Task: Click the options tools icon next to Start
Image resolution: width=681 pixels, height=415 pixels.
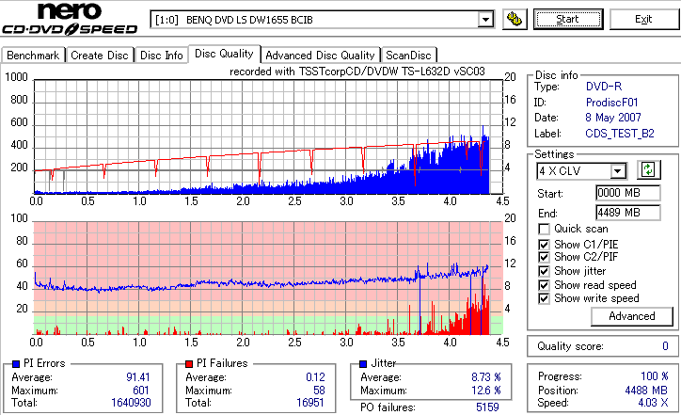Action: click(515, 20)
